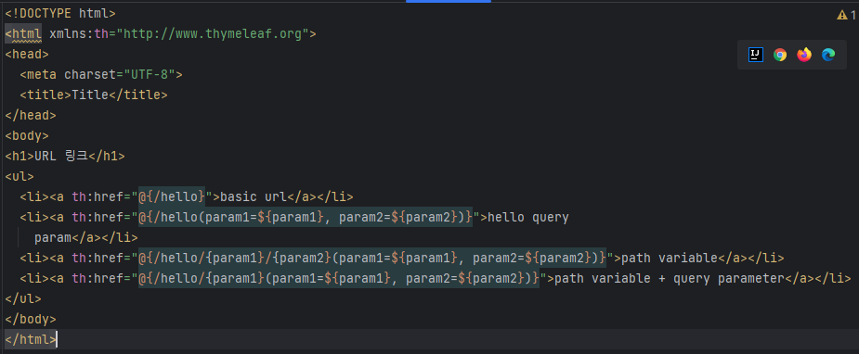
Task: Click the closing </ul> tag
Action: tap(23, 298)
